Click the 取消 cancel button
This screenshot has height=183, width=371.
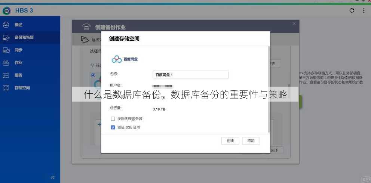tap(251, 141)
